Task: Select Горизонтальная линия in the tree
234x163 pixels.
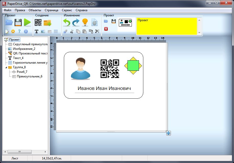Action: click(x=30, y=63)
